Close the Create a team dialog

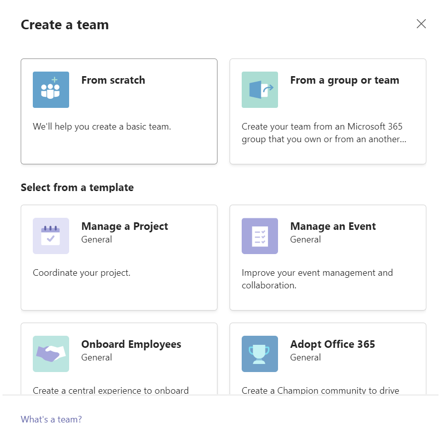(x=421, y=24)
